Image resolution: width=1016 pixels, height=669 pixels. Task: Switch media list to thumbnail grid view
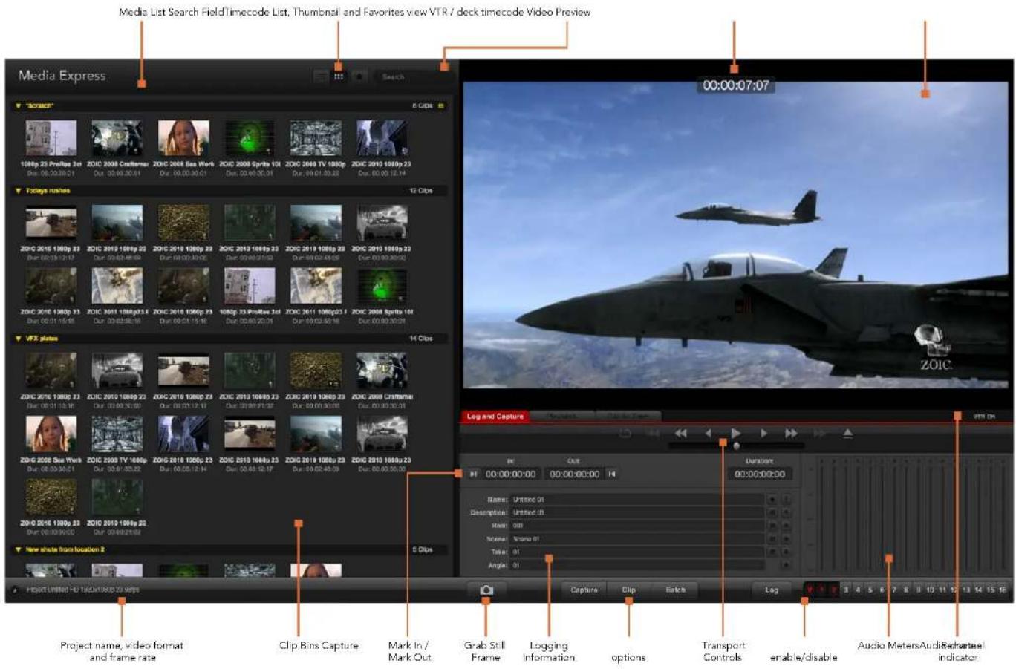coord(339,76)
